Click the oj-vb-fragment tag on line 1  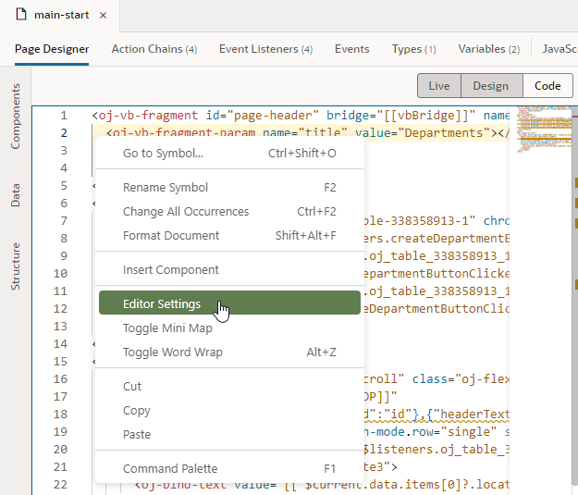pos(148,116)
